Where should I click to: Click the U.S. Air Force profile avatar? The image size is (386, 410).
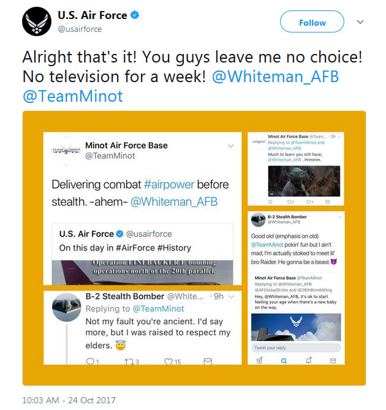[37, 21]
